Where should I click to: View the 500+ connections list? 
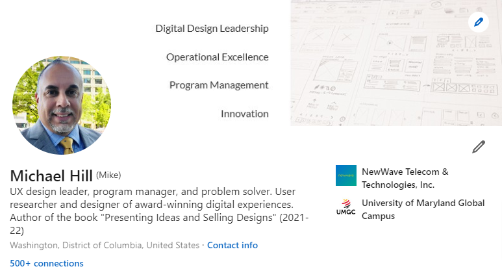click(47, 263)
